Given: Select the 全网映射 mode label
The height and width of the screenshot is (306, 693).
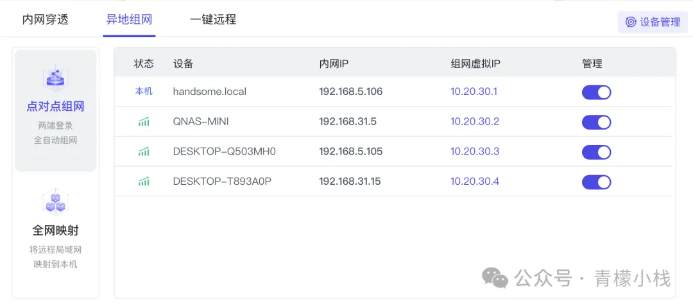Looking at the screenshot, I should (55, 230).
